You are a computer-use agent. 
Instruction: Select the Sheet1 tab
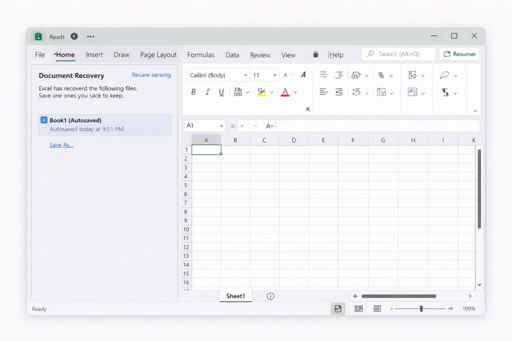click(235, 296)
